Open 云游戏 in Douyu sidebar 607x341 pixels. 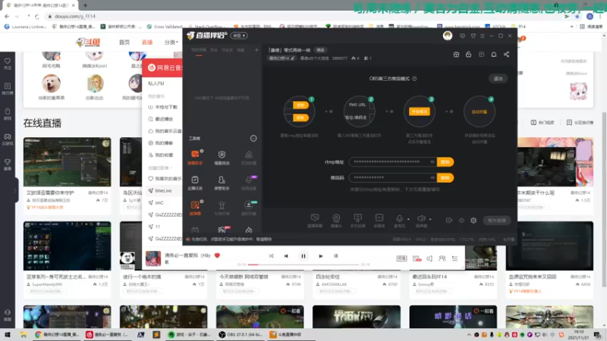(x=8, y=139)
